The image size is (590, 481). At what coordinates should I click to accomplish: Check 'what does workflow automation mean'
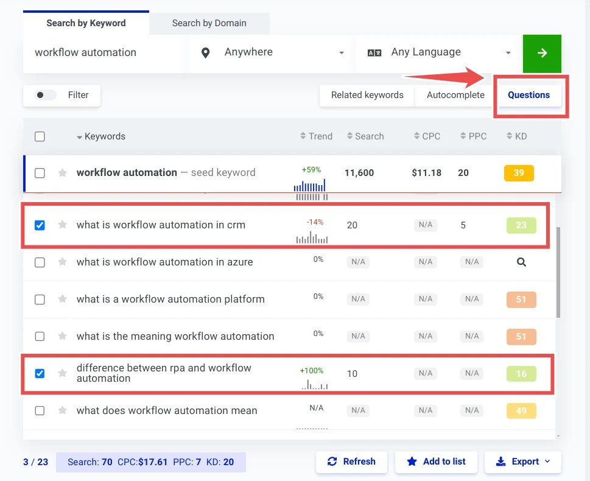[x=40, y=410]
